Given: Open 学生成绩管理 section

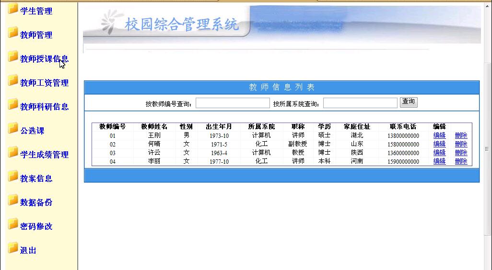Looking at the screenshot, I should point(44,155).
